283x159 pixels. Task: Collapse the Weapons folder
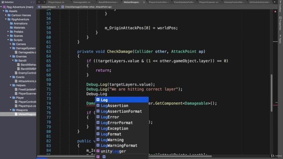click(11, 110)
